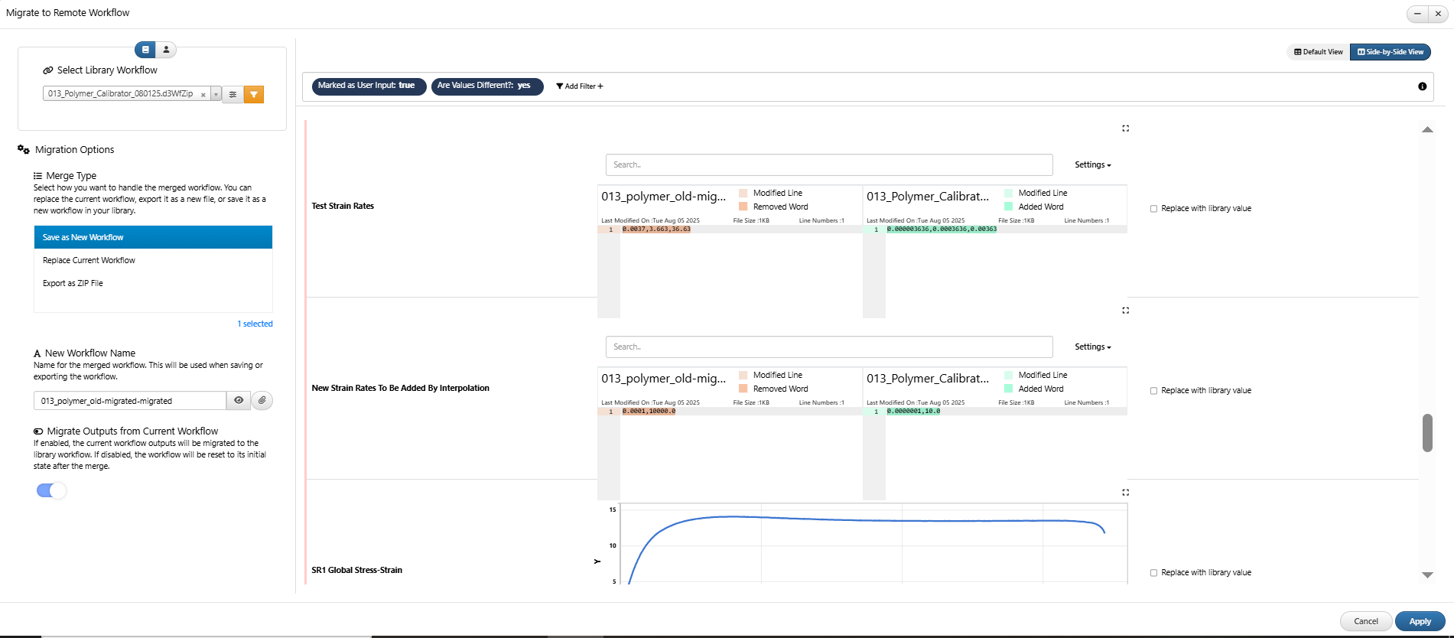Switch to Side-by-Side View

point(1390,52)
